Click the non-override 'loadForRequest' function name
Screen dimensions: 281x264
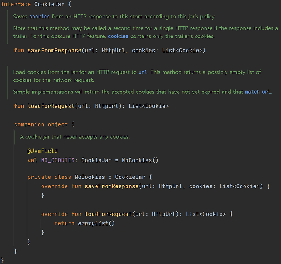point(51,106)
